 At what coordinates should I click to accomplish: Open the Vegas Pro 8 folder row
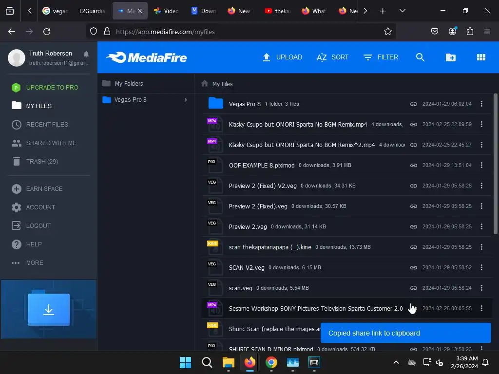tap(347, 104)
